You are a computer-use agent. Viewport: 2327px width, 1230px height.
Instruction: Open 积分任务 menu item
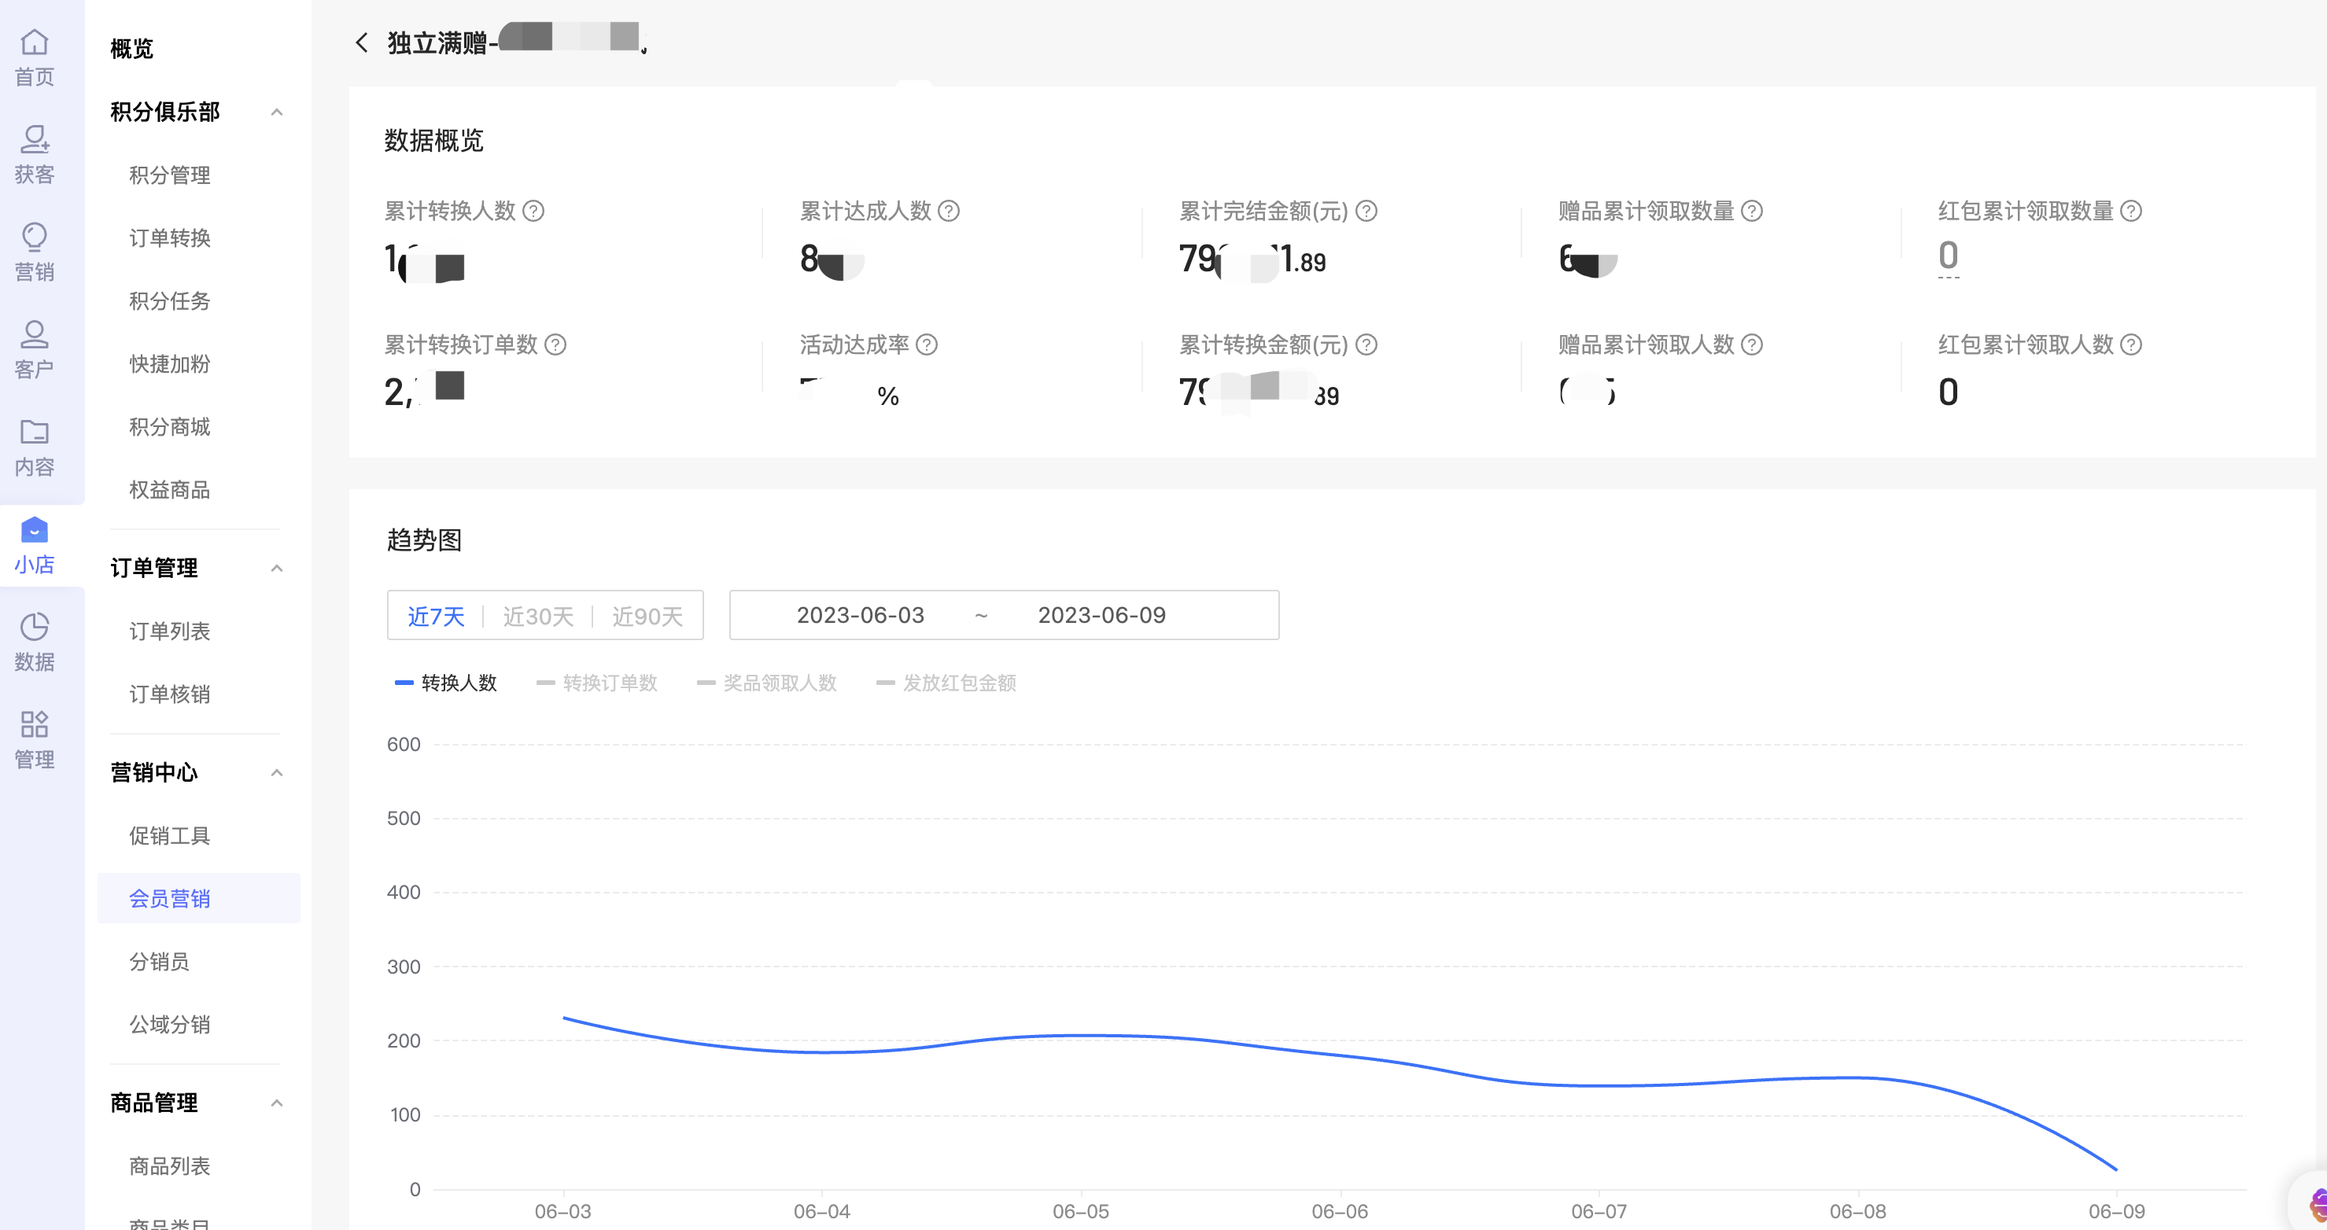pos(170,300)
